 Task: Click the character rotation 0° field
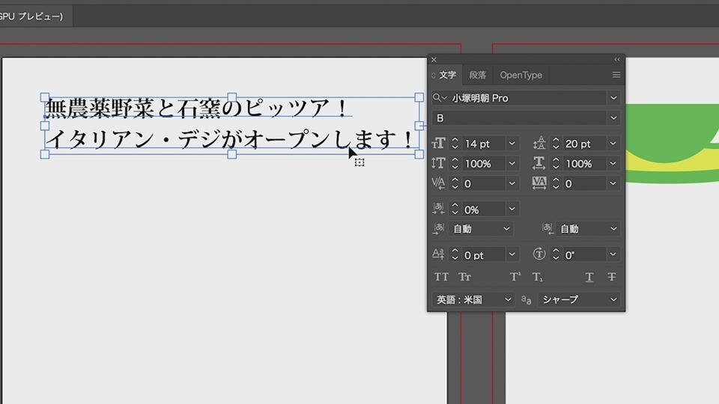(x=584, y=255)
